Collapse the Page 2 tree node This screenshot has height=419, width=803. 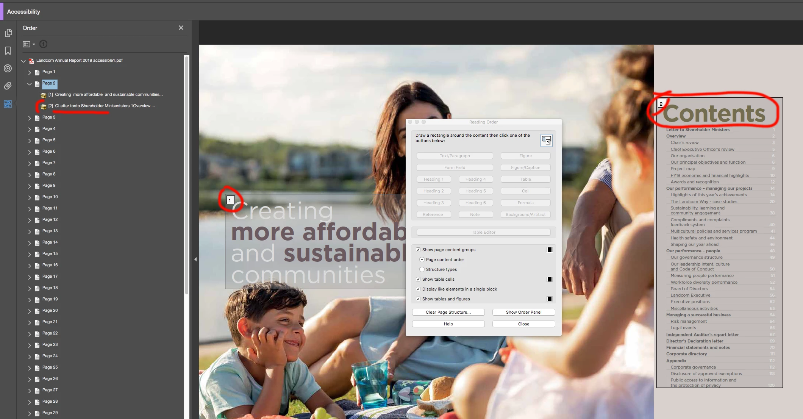[x=30, y=84]
